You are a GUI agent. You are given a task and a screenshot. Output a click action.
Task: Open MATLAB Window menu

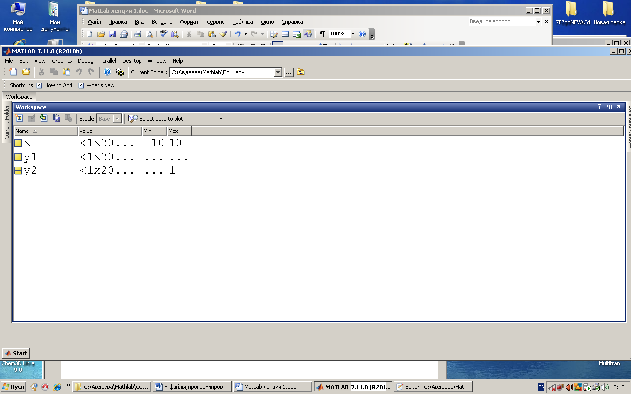(x=157, y=61)
